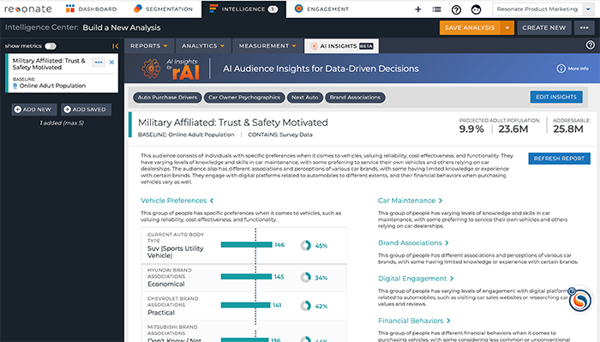The image size is (600, 342).
Task: Remove the Military Affiliated audience card
Action: pos(111,62)
